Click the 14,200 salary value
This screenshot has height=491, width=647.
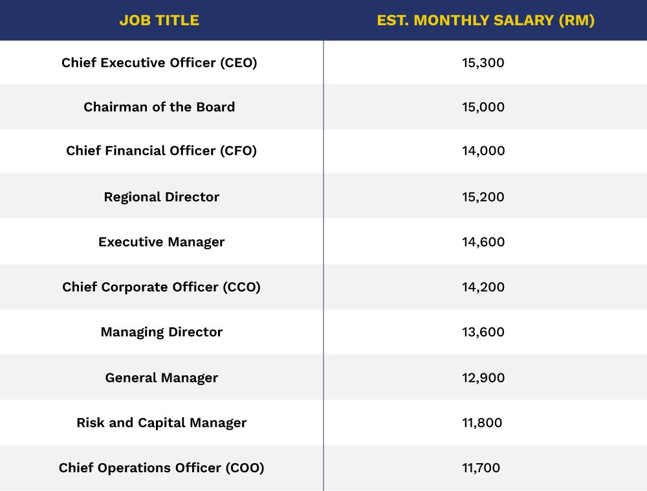pos(483,287)
